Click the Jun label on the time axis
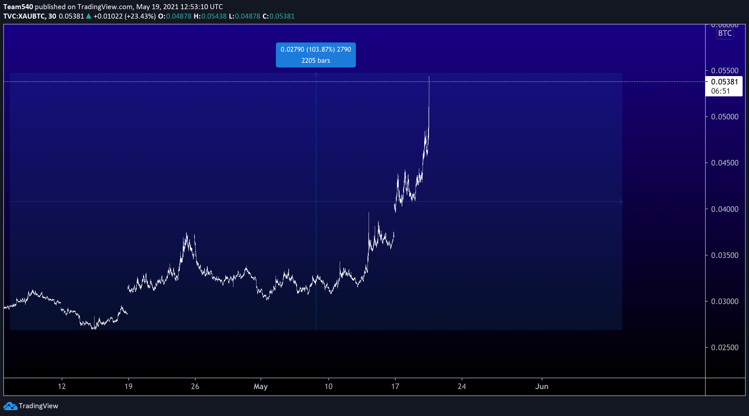 (x=542, y=386)
